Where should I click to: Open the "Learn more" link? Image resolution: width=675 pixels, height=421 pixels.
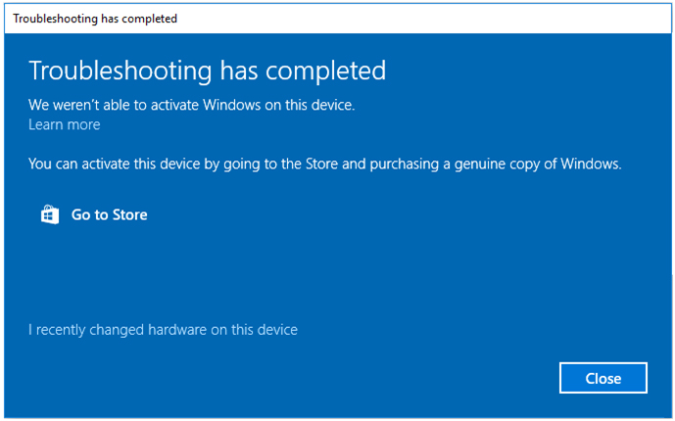[x=65, y=124]
